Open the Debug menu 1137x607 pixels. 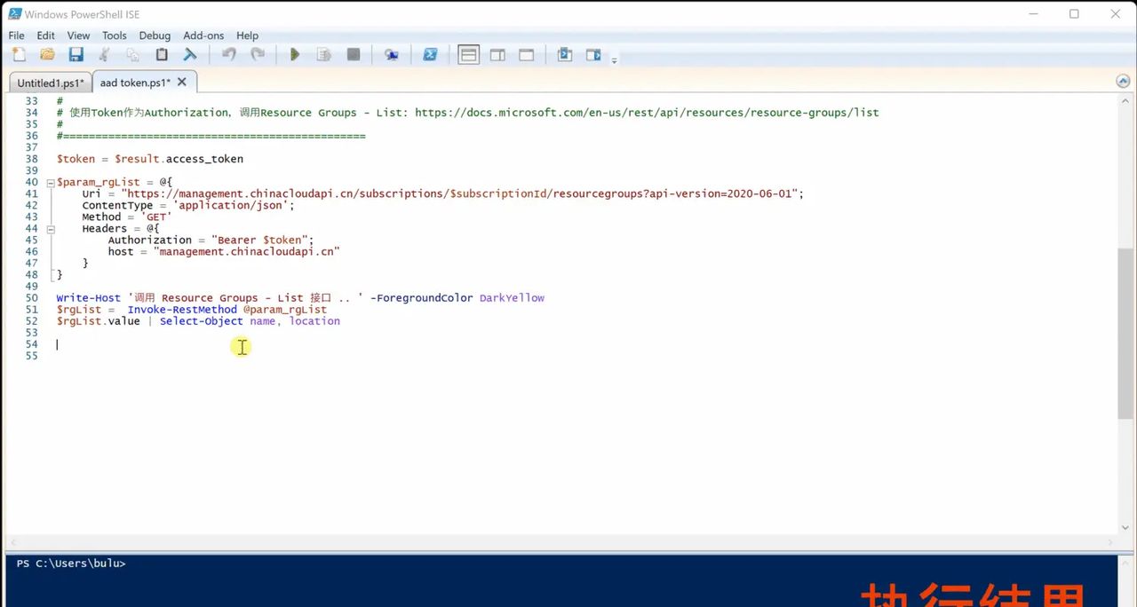(155, 35)
